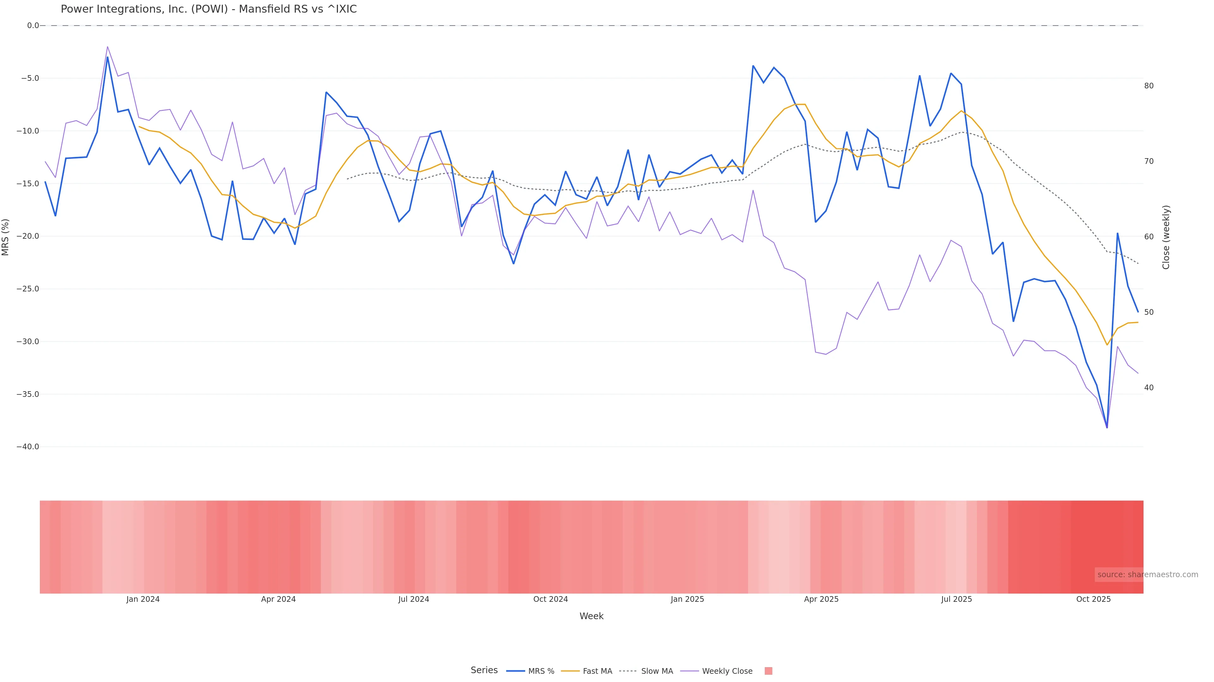
Task: Select the Jan 2024 x-axis tick label
Action: 143,599
